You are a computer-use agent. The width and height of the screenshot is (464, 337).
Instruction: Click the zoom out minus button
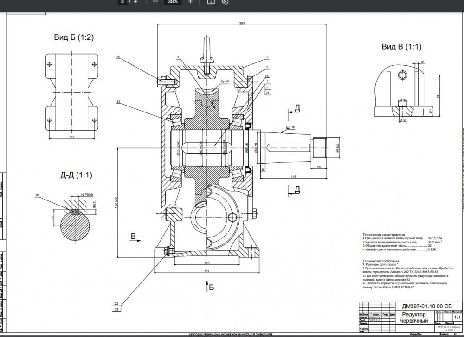(155, 2)
